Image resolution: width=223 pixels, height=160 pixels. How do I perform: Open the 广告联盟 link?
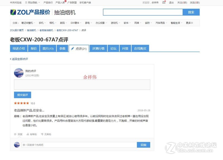point(72,3)
